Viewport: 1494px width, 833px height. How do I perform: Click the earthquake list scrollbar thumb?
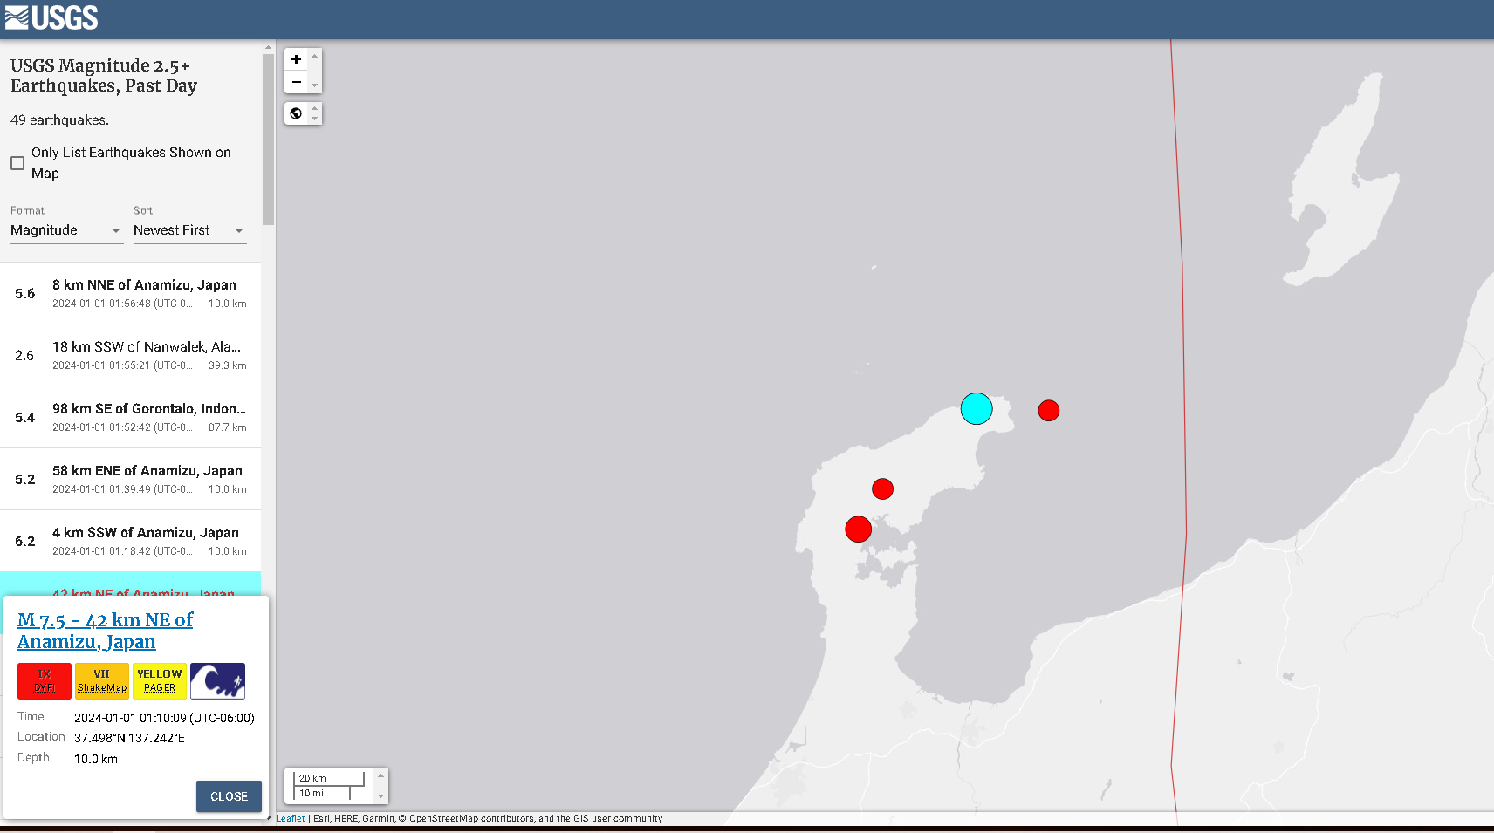[x=268, y=140]
